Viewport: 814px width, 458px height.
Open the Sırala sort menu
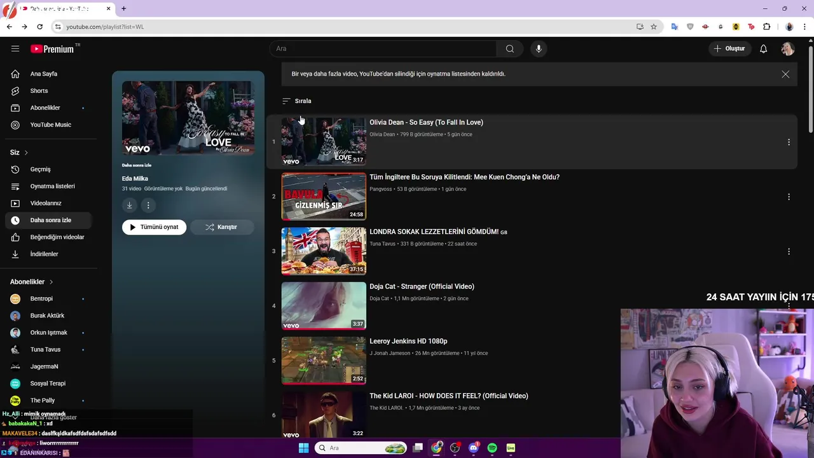[x=296, y=101]
